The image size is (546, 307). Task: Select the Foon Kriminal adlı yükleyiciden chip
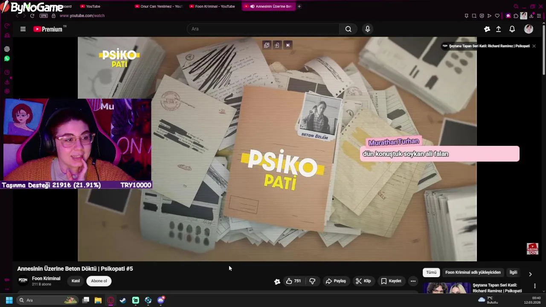click(x=473, y=272)
